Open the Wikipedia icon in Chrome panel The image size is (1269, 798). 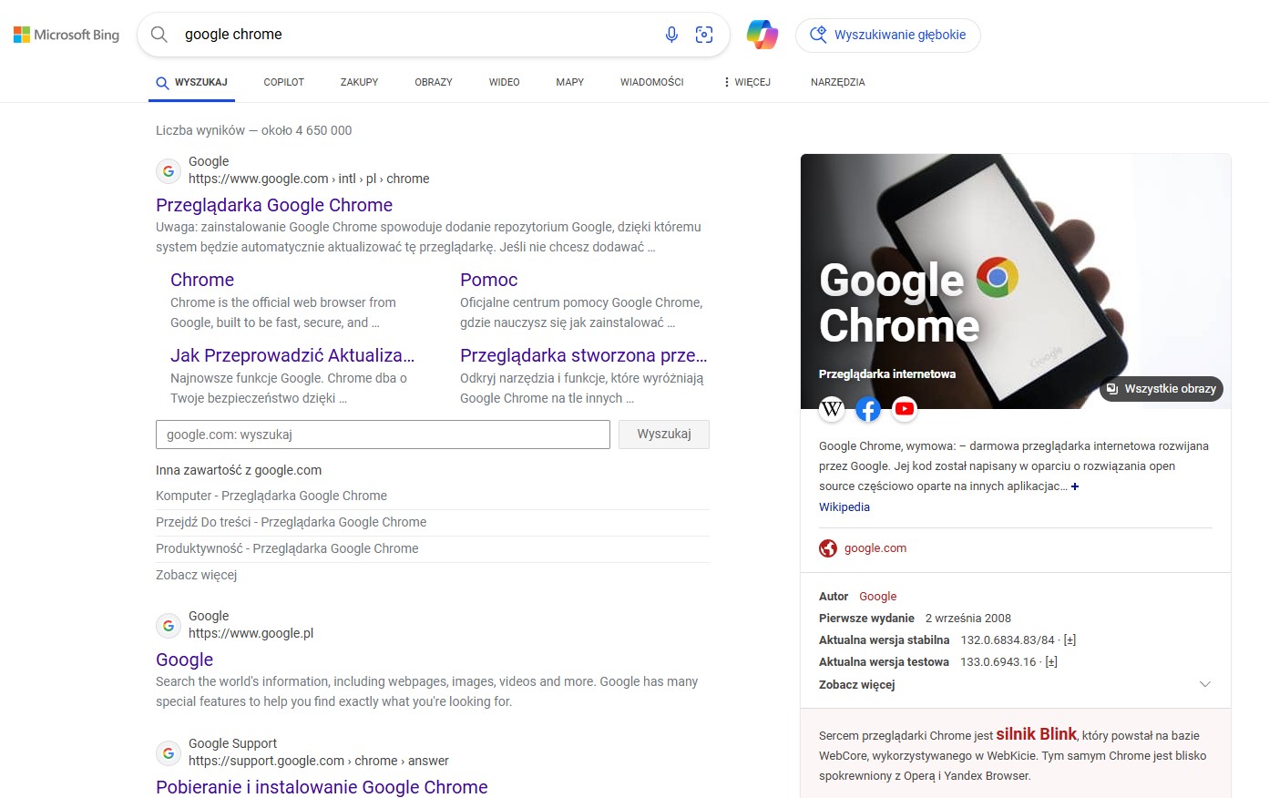click(x=832, y=409)
